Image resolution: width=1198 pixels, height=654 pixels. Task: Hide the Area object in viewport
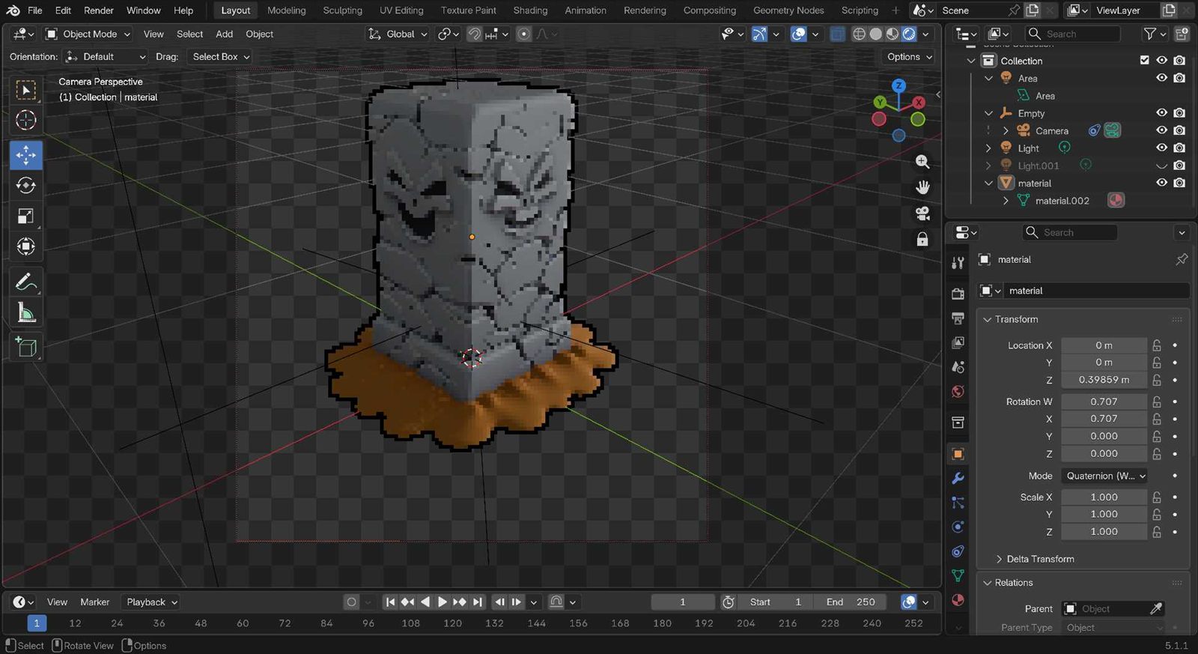coord(1161,78)
